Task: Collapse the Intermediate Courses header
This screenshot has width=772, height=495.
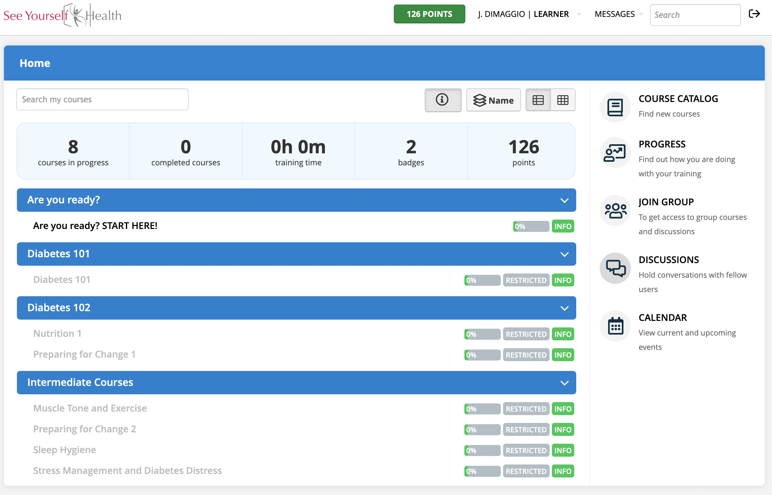Action: [564, 383]
